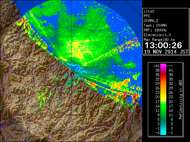Click the magenta >41 dBZ legend swatch

tap(163, 66)
